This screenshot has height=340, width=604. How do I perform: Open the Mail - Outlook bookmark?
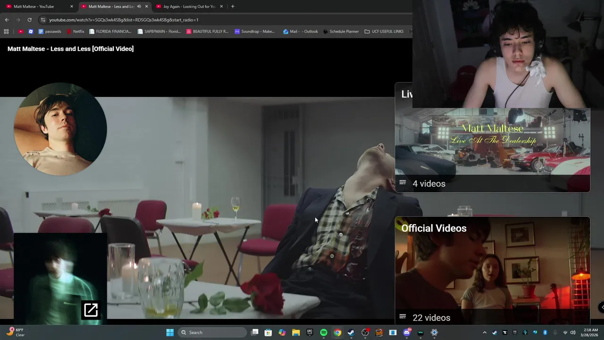(x=301, y=32)
